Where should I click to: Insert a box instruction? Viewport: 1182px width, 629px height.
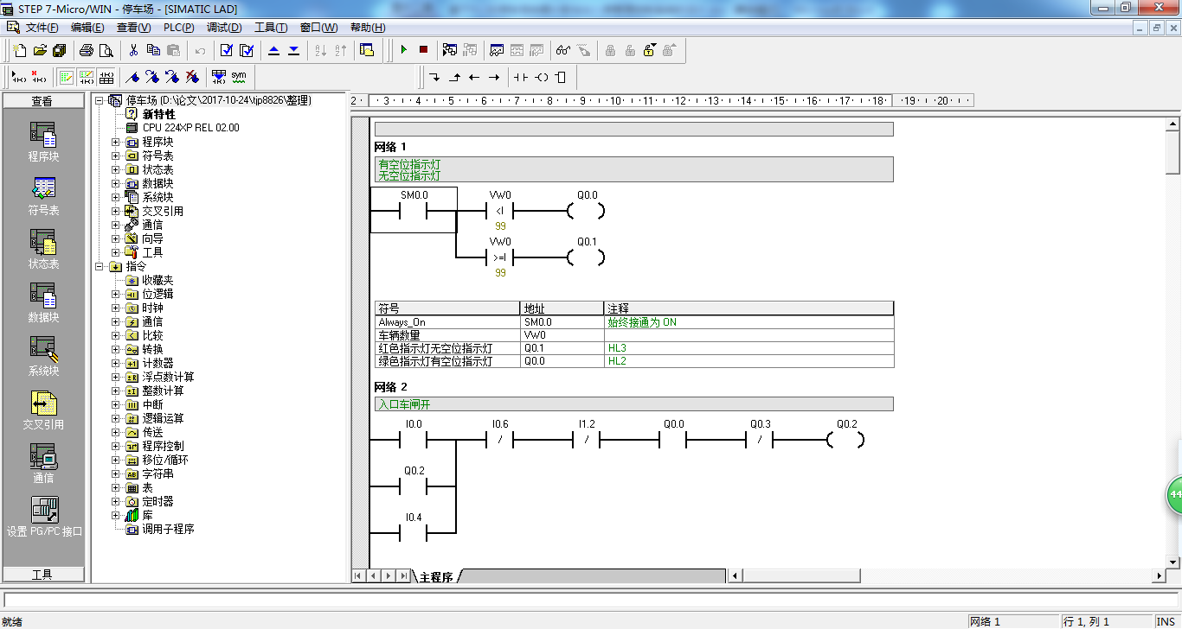pyautogui.click(x=561, y=77)
